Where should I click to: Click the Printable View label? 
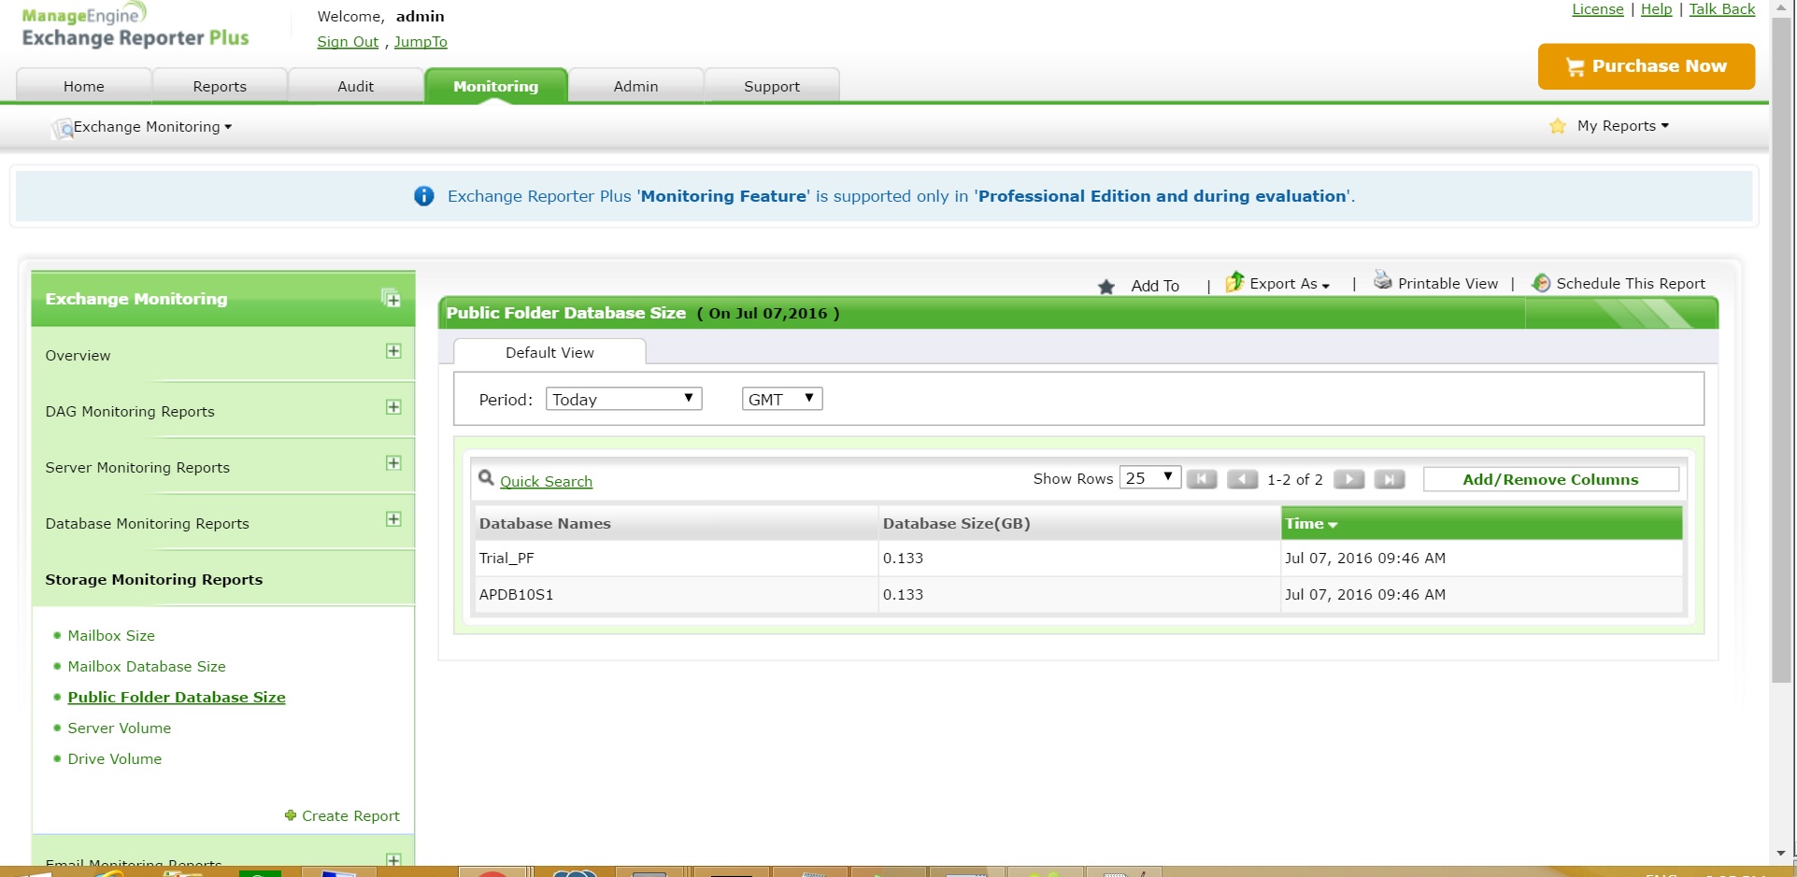[1448, 283]
